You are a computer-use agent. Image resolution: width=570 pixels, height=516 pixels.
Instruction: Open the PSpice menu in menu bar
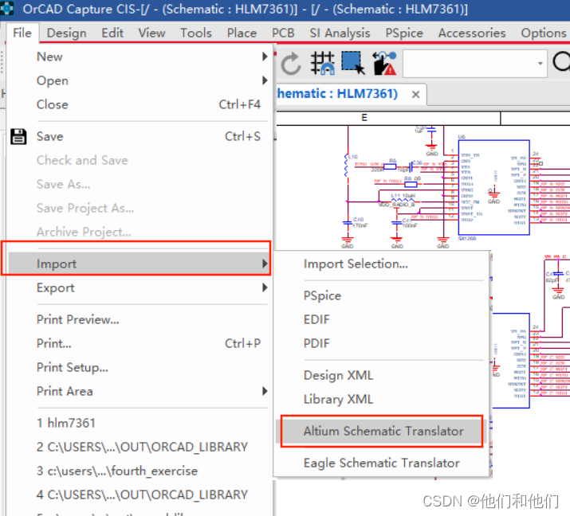[x=404, y=33]
